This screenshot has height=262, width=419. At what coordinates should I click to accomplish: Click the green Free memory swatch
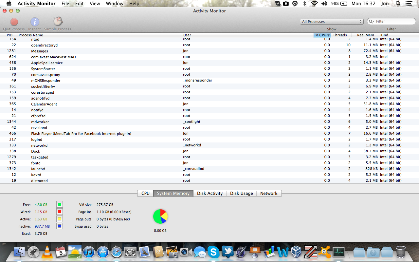click(x=60, y=205)
